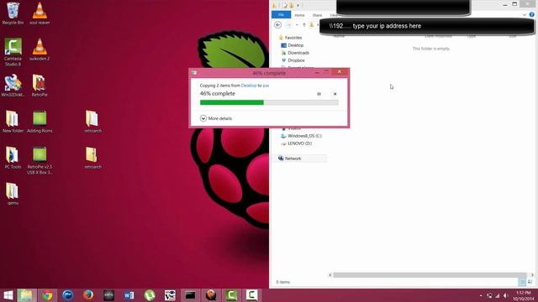
Task: Show hidden system tray icons
Action: pyautogui.click(x=481, y=295)
